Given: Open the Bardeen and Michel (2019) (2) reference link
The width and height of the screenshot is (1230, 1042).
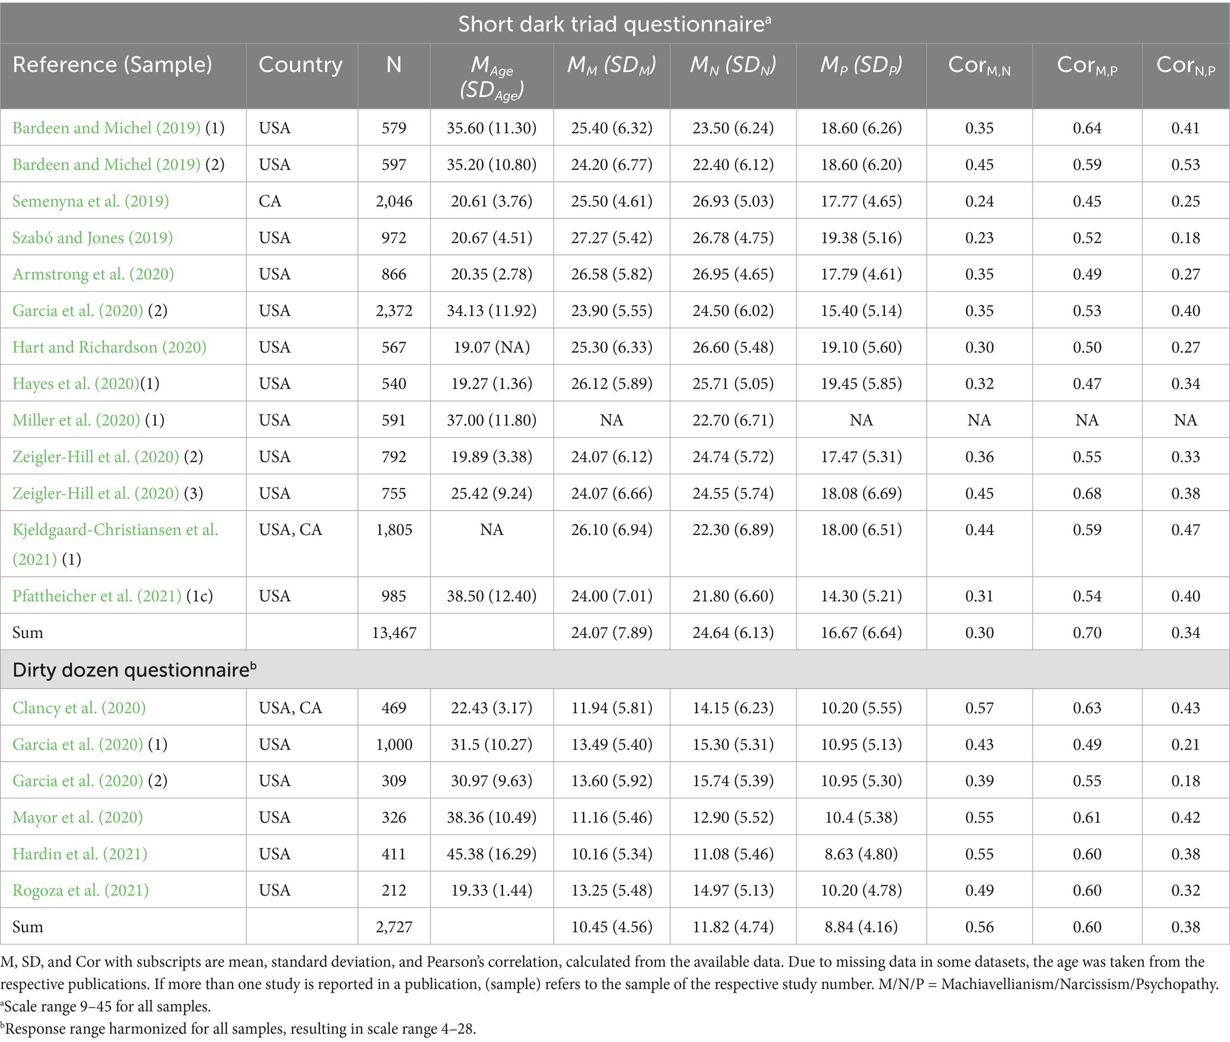Looking at the screenshot, I should coord(106,164).
